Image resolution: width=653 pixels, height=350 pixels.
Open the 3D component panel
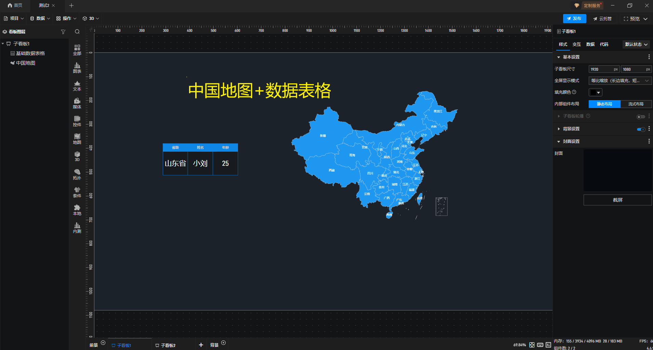(77, 157)
